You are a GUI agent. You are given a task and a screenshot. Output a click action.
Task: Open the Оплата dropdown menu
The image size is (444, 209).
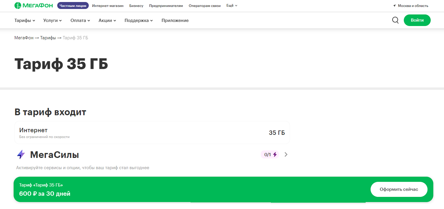coord(80,20)
